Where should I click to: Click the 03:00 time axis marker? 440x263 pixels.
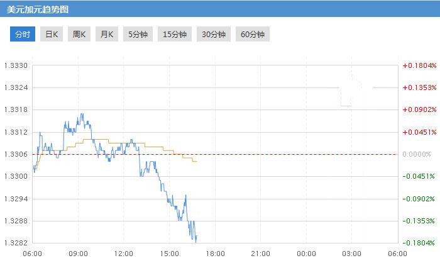[x=352, y=253]
